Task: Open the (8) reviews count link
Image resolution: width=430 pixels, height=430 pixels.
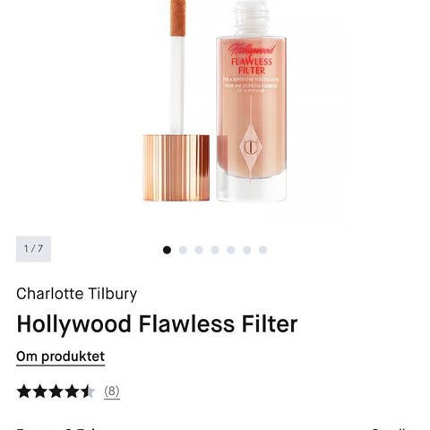Action: [x=112, y=391]
